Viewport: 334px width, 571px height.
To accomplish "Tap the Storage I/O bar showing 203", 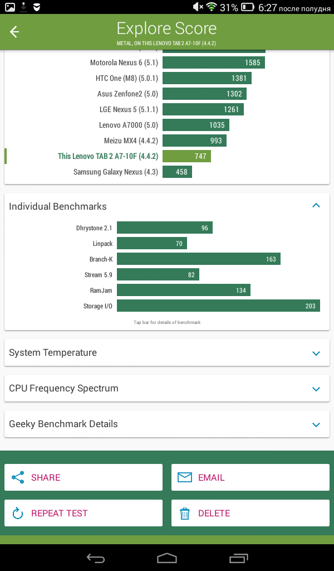I will [218, 306].
